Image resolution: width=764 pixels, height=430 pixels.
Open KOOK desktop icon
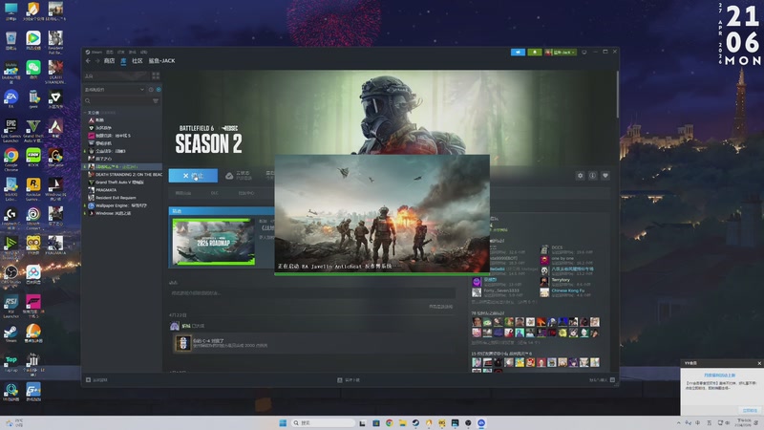(33, 158)
